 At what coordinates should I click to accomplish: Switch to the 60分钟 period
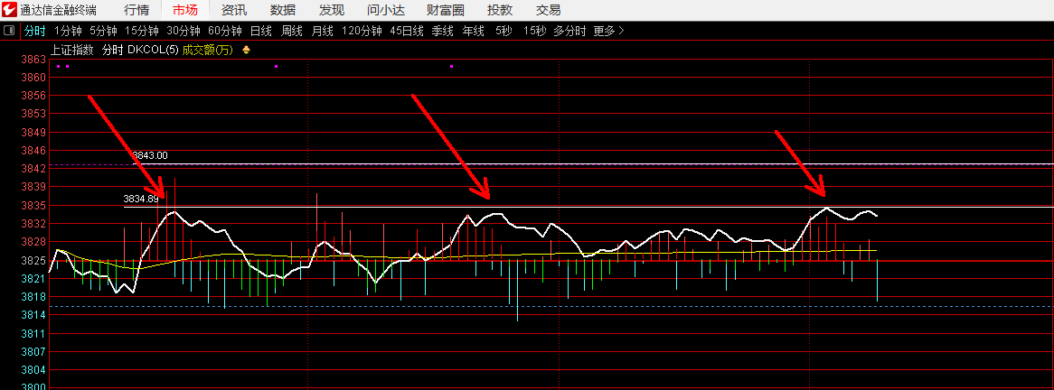(x=225, y=31)
